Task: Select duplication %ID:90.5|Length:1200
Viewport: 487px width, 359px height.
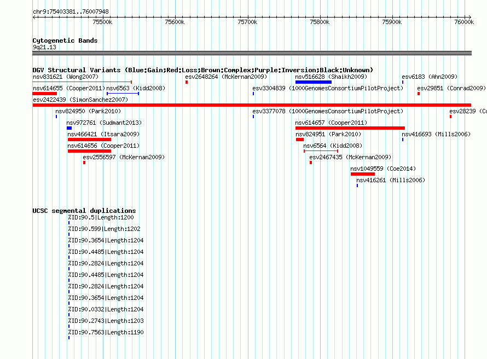Action: [x=101, y=217]
